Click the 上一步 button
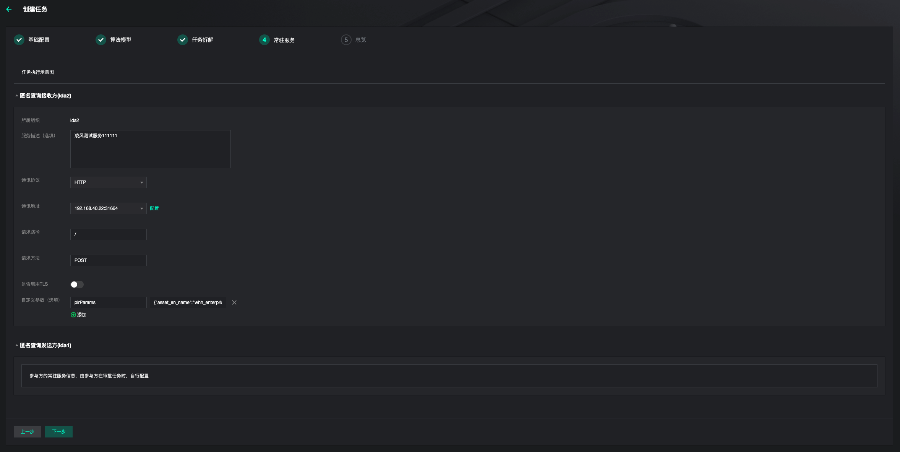 click(28, 432)
